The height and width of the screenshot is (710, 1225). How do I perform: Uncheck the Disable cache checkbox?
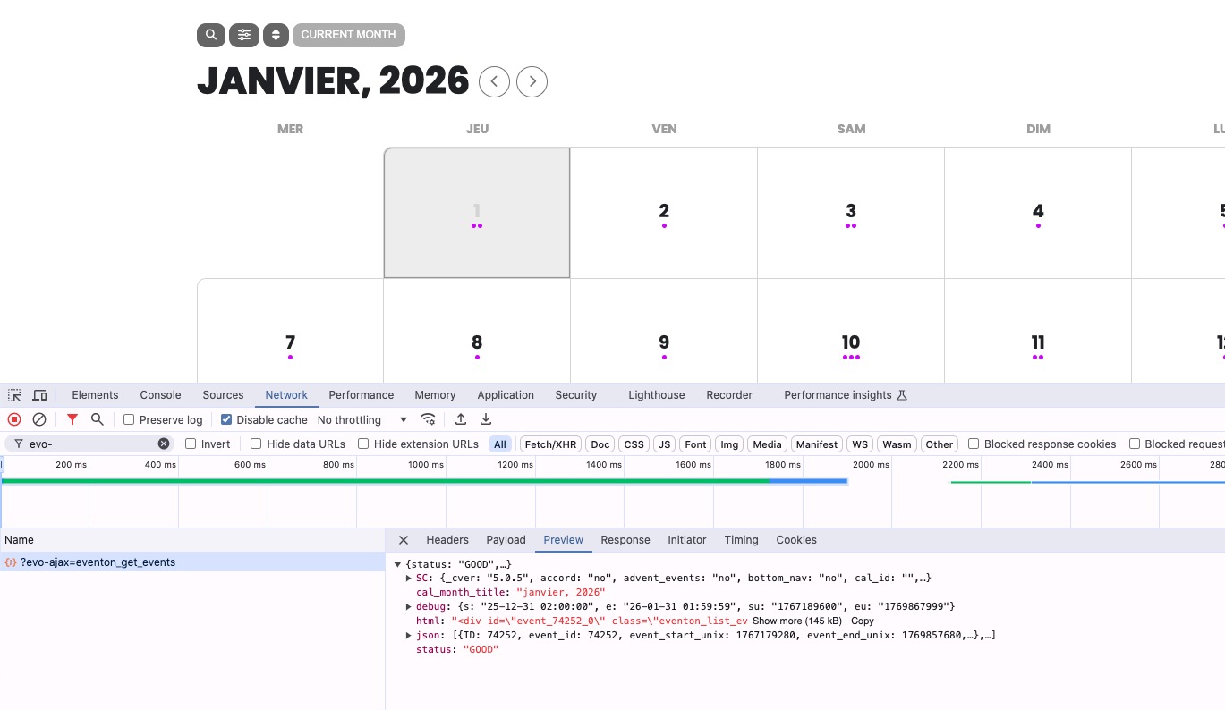coord(226,419)
